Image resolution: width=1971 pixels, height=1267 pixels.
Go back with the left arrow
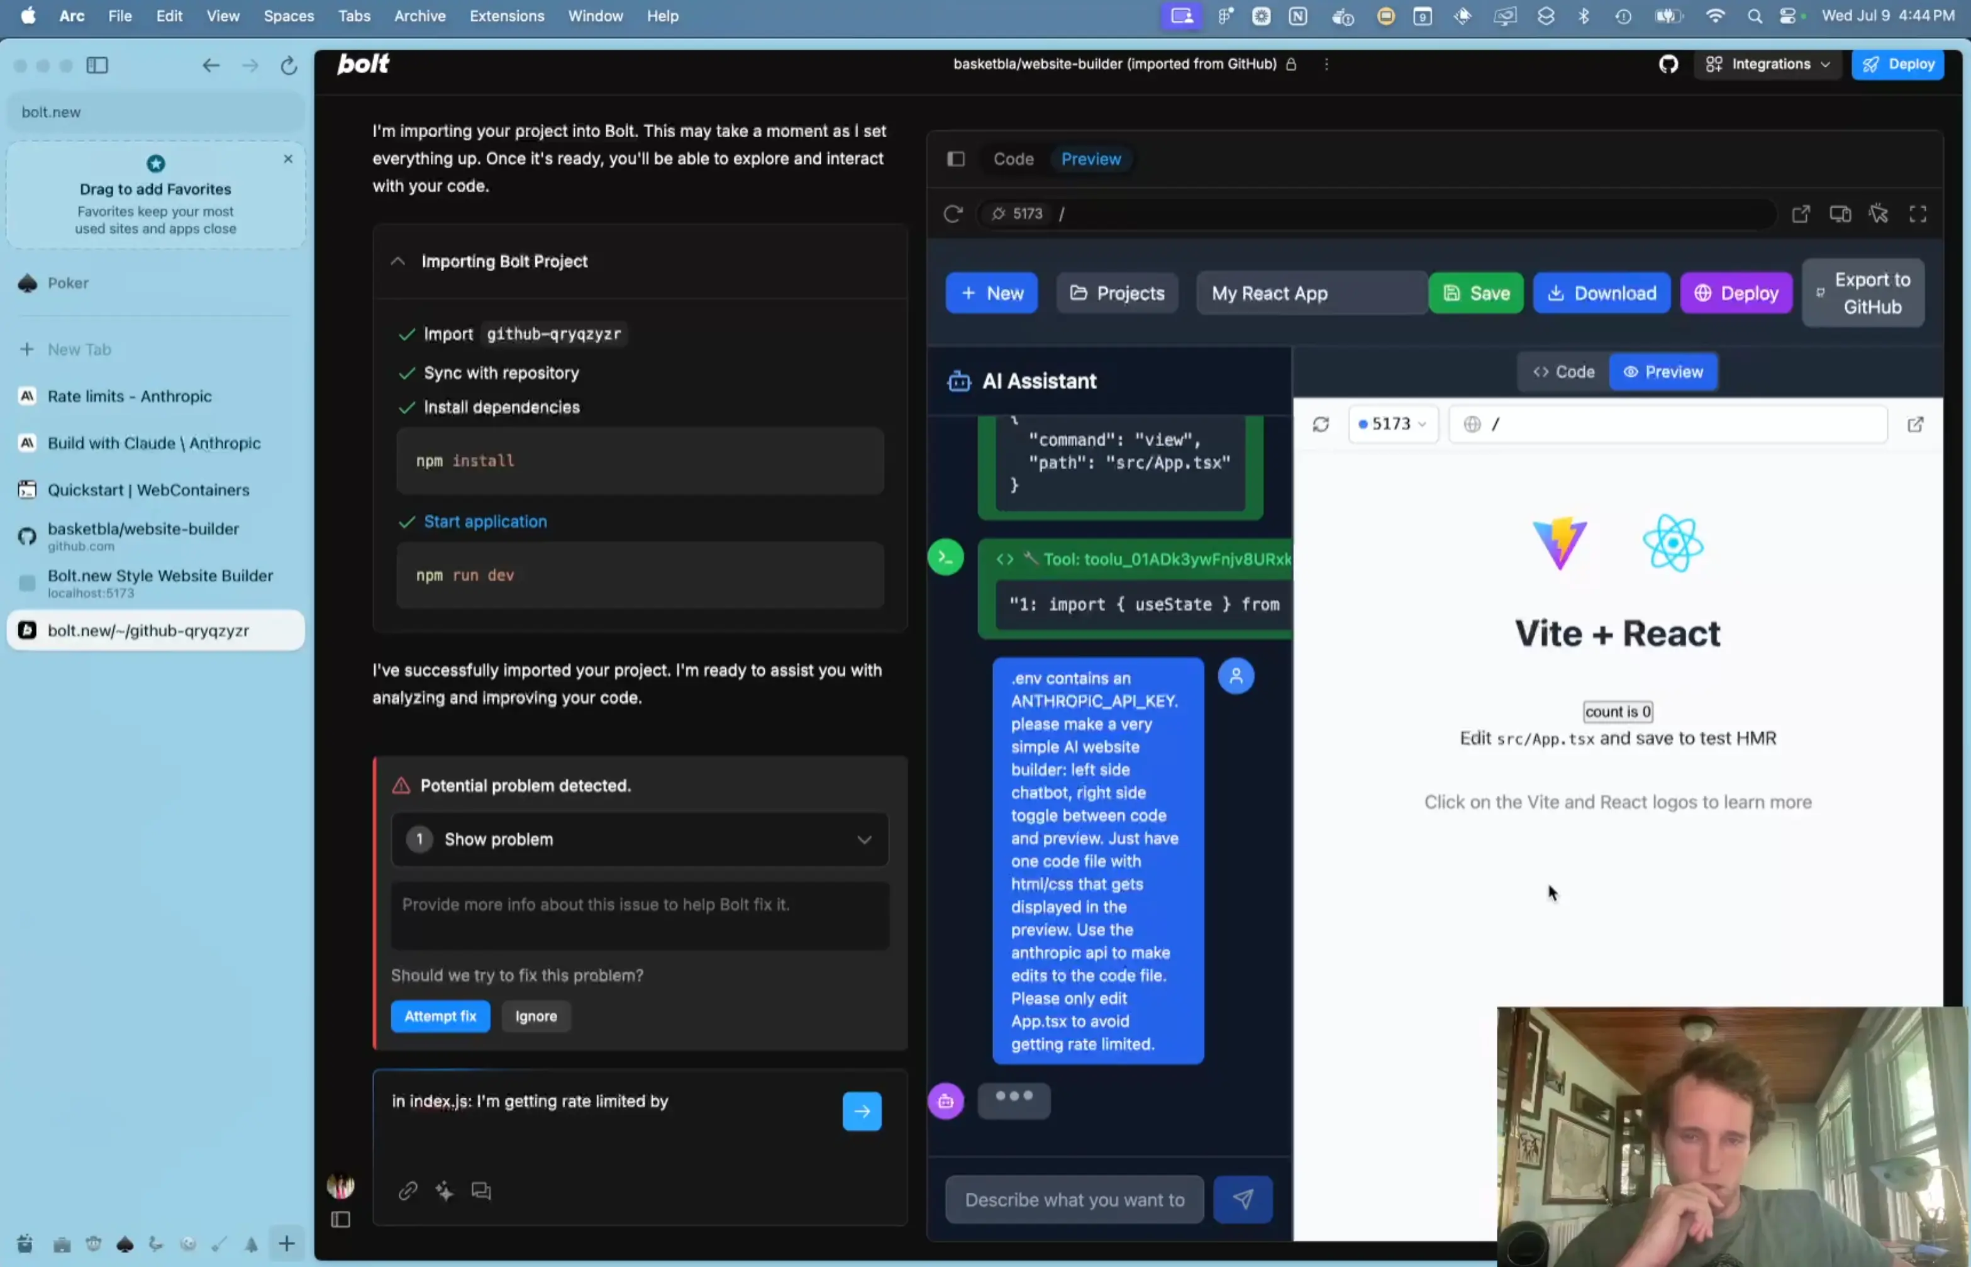(211, 65)
